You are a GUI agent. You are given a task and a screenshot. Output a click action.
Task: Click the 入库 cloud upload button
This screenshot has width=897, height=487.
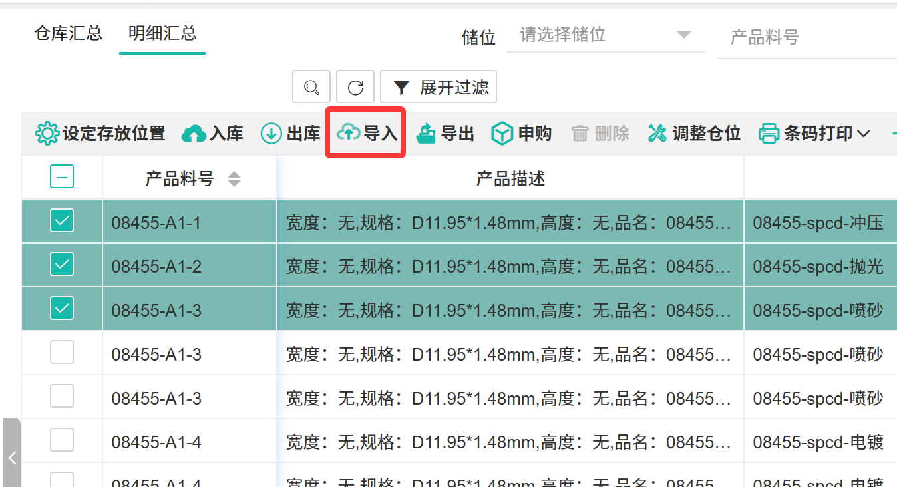212,134
